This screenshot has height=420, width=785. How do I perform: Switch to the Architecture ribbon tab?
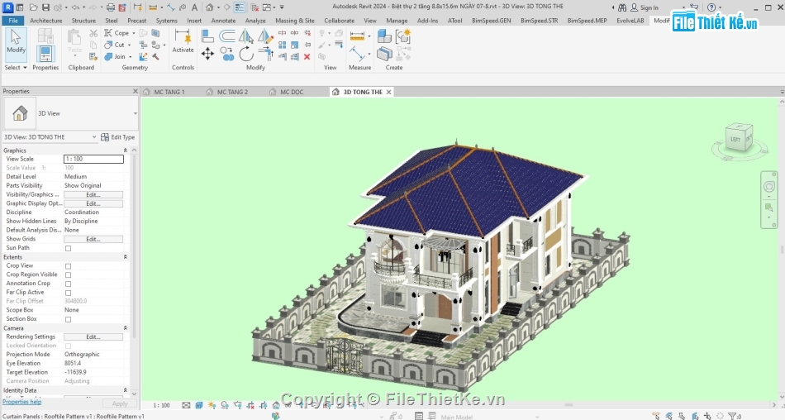(46, 21)
